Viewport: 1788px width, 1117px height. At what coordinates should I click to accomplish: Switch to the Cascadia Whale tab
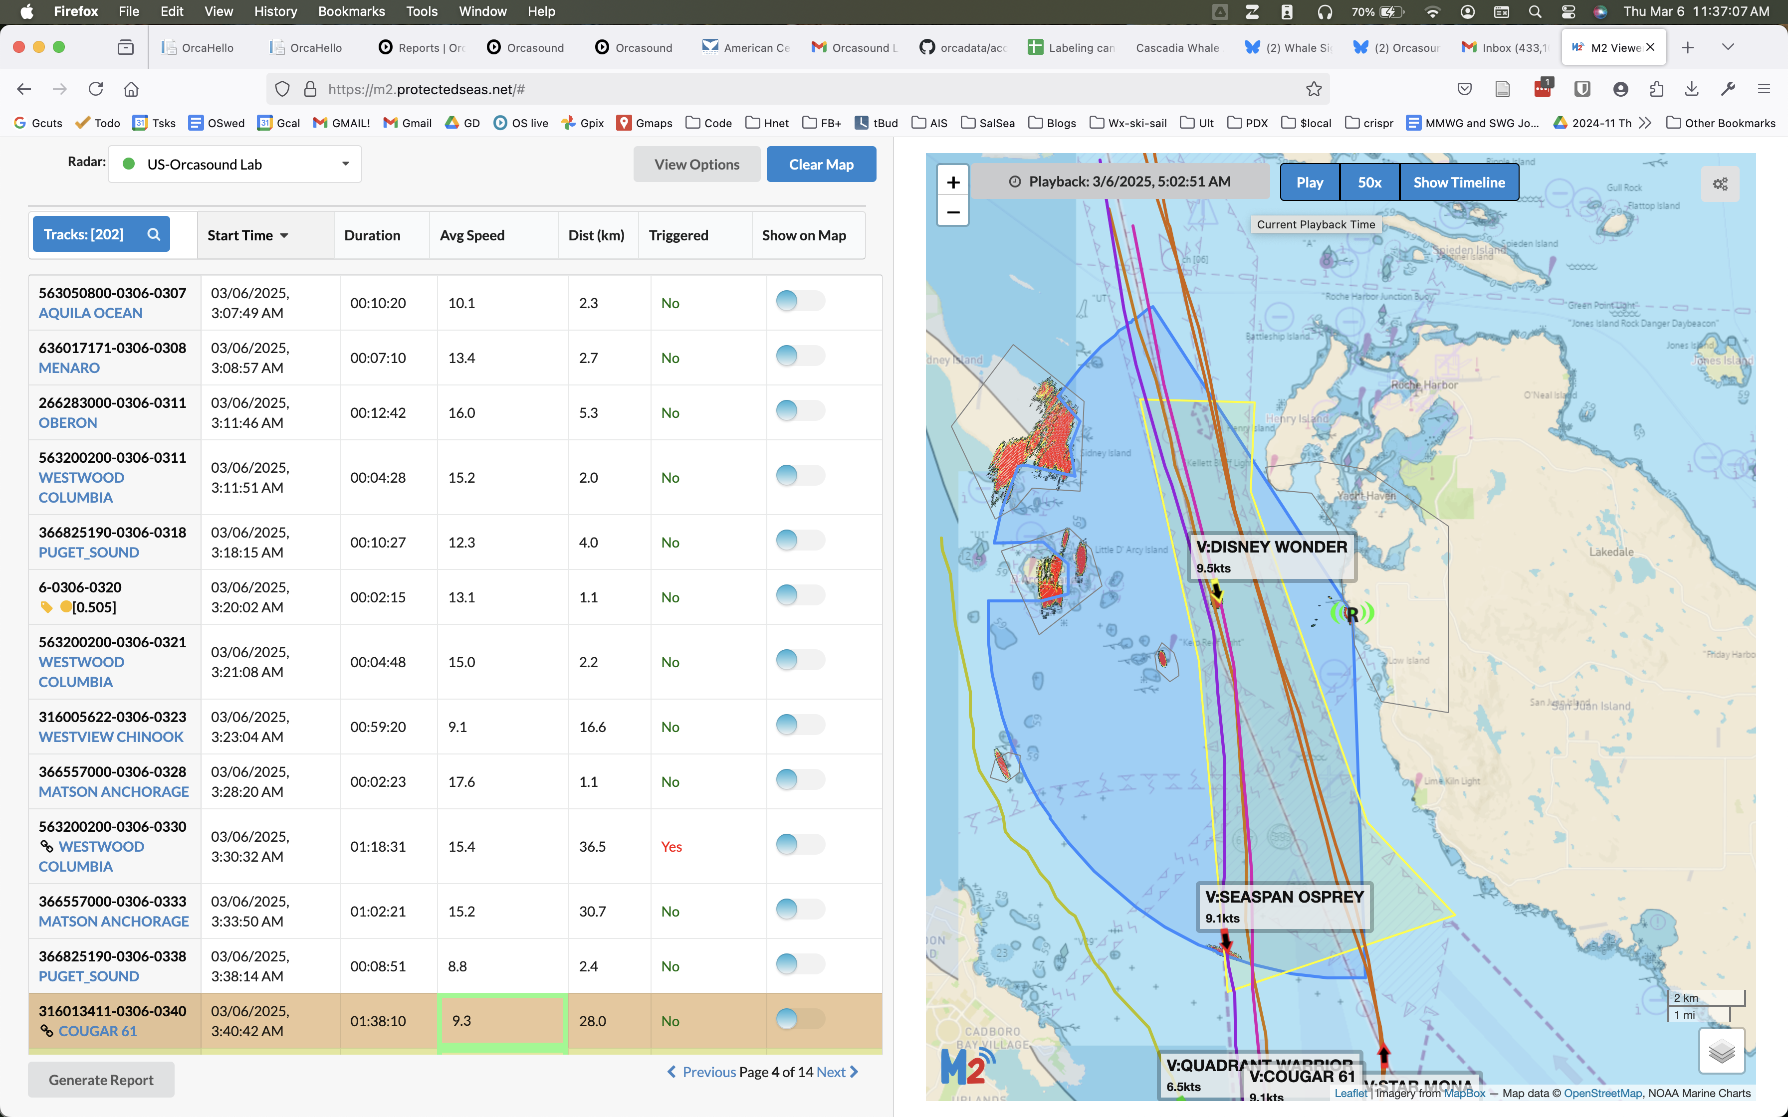(x=1177, y=47)
